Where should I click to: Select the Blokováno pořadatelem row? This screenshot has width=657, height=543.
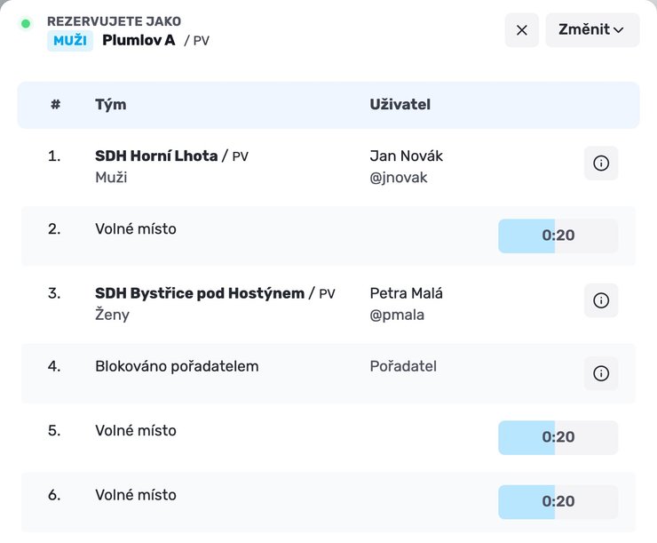point(328,373)
